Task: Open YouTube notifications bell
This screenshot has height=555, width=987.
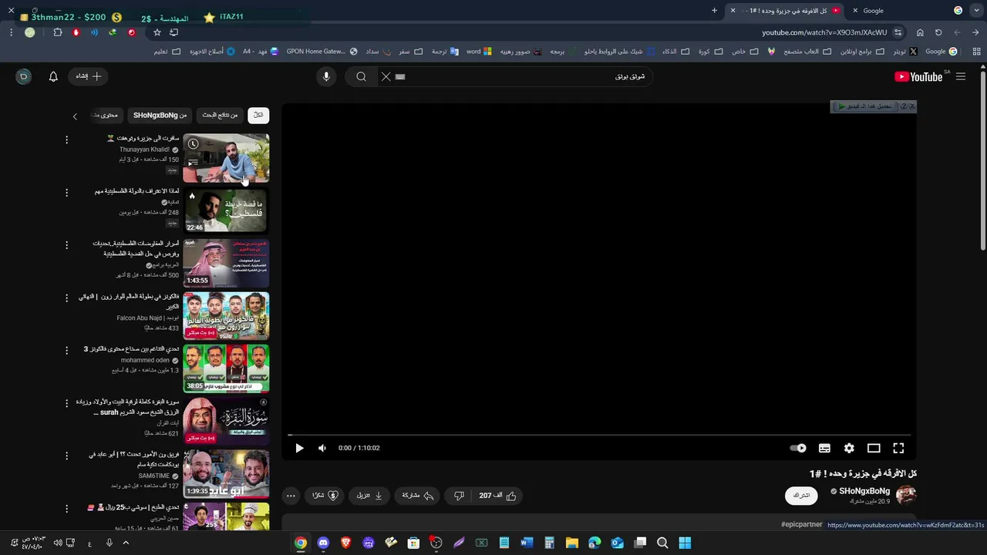Action: click(x=53, y=76)
